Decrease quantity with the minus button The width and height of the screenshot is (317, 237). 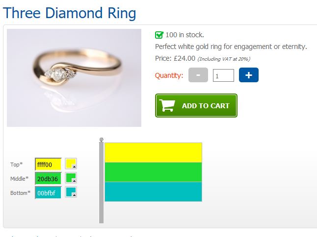[x=198, y=75]
